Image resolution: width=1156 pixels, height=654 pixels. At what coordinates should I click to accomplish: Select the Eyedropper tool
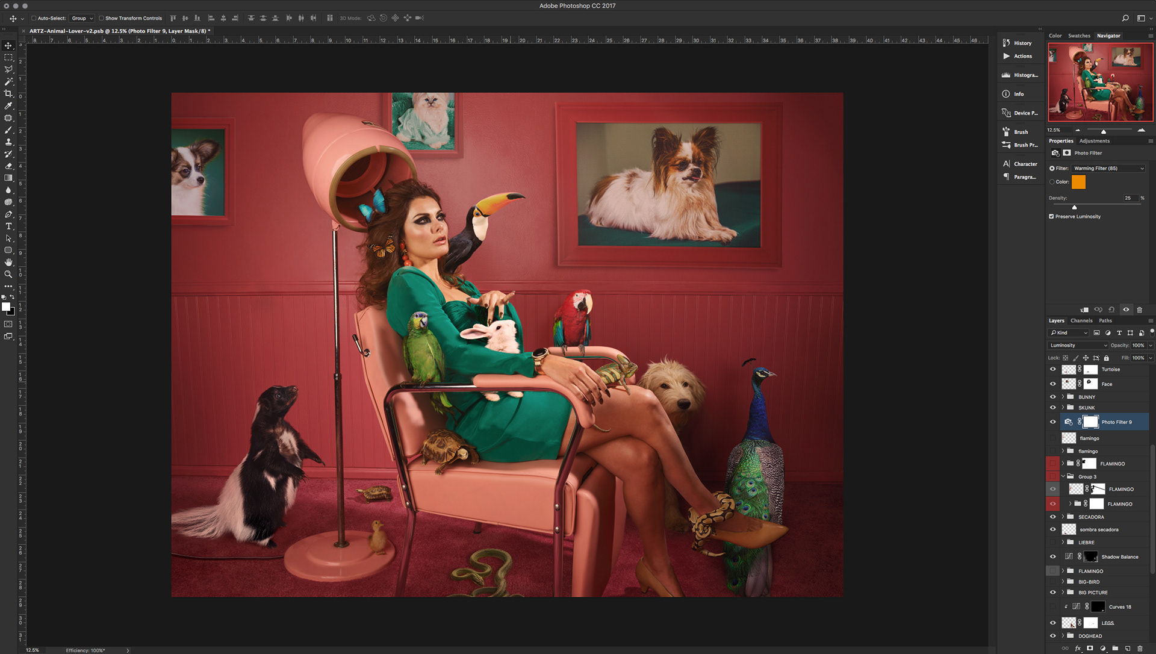[8, 105]
